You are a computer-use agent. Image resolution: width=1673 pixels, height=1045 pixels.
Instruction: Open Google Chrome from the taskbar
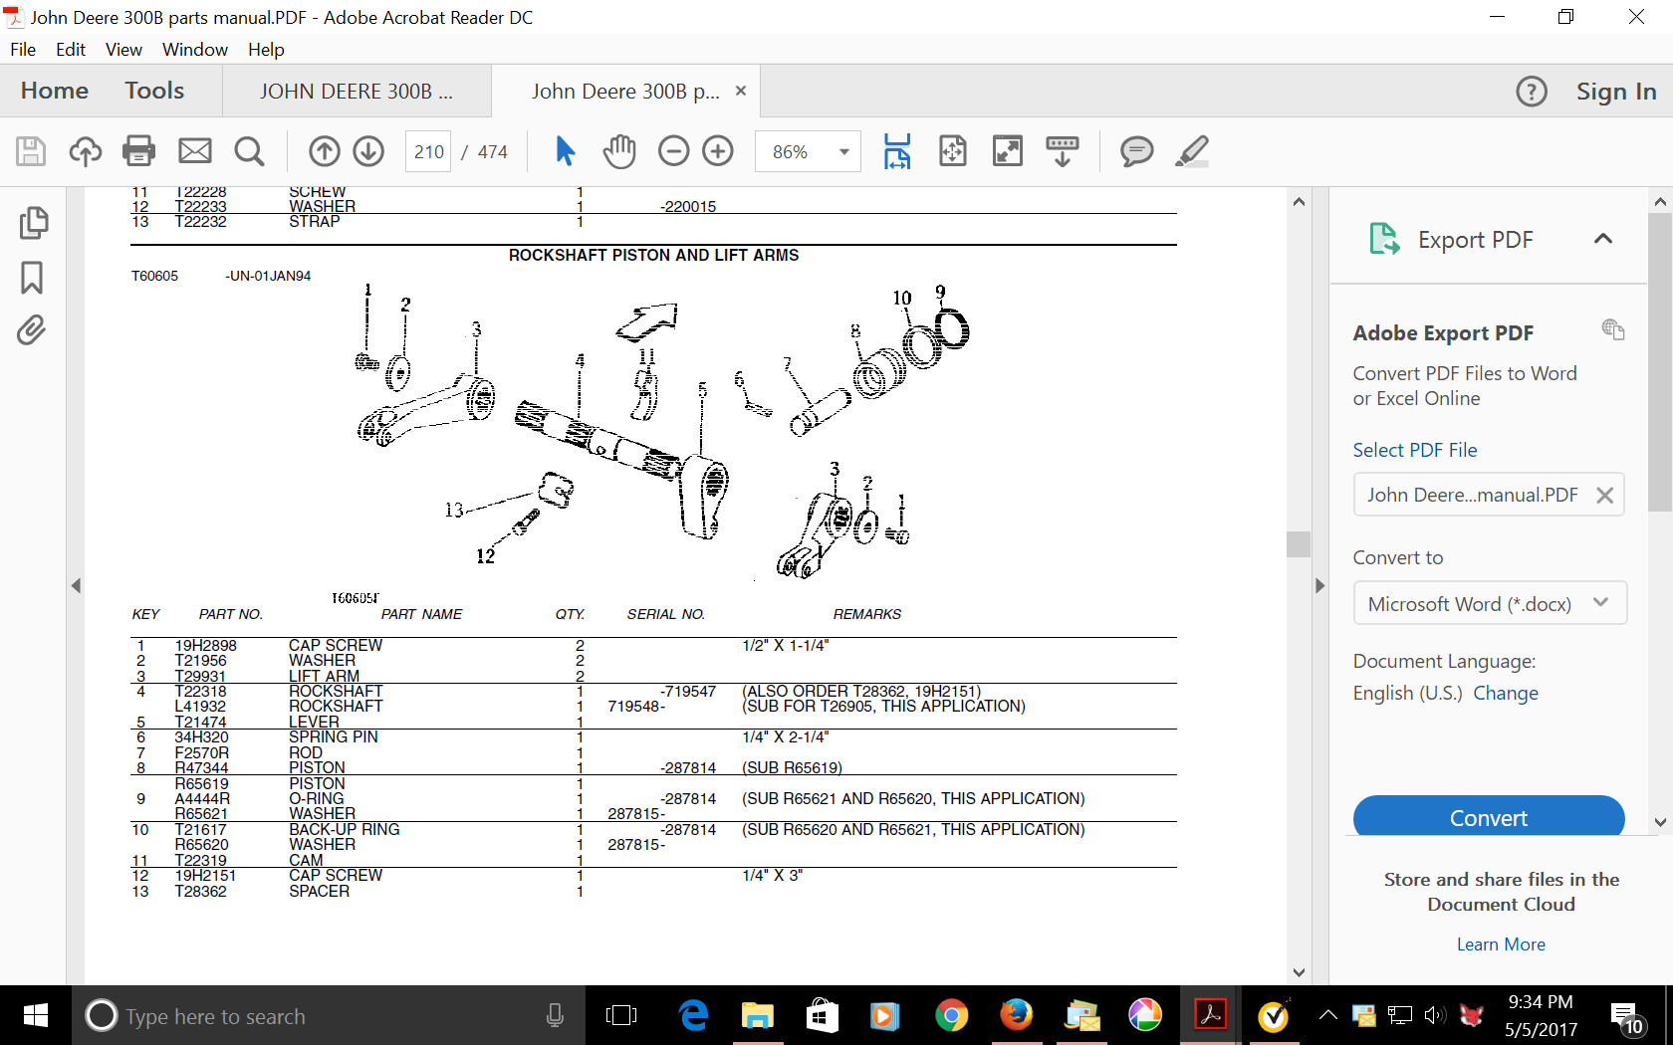951,1016
